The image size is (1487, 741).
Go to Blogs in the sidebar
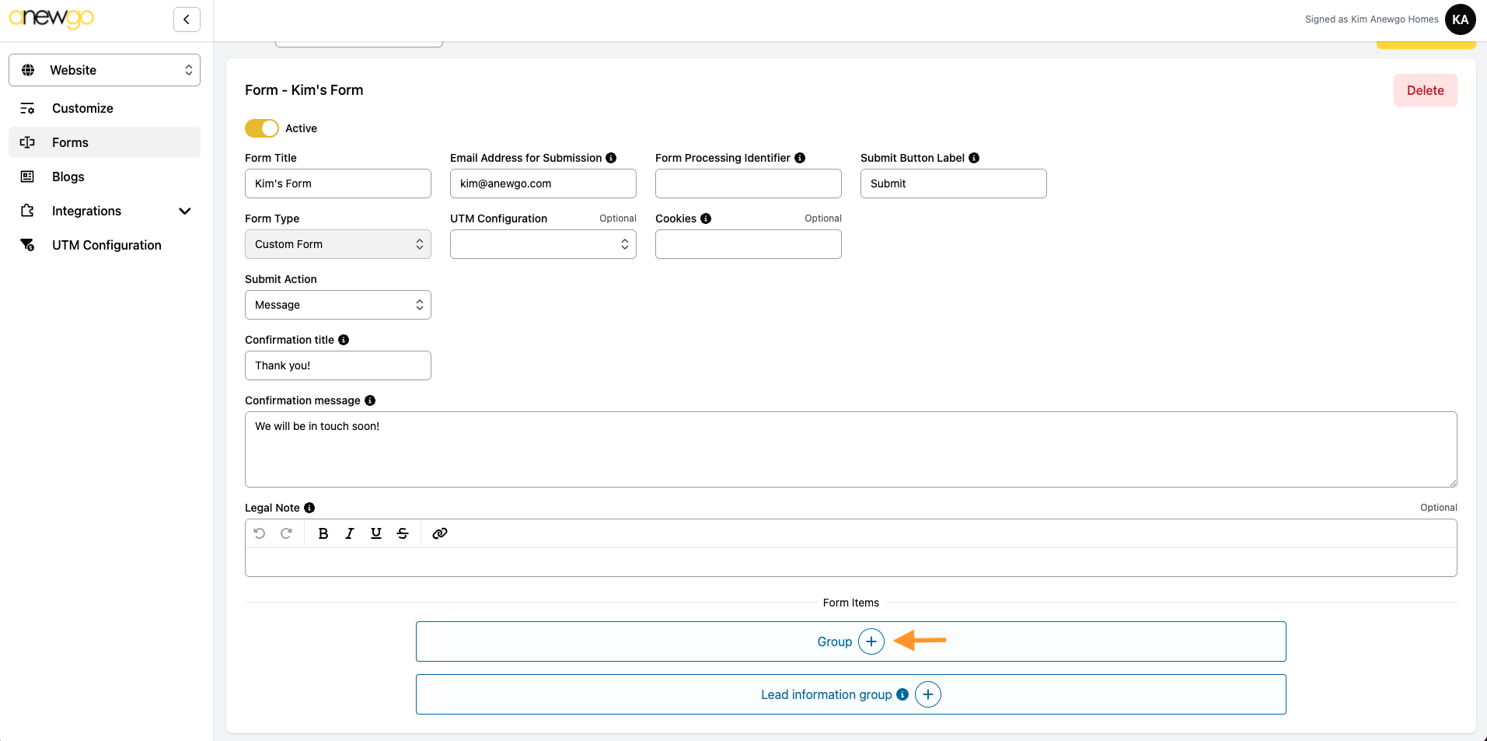(x=68, y=177)
